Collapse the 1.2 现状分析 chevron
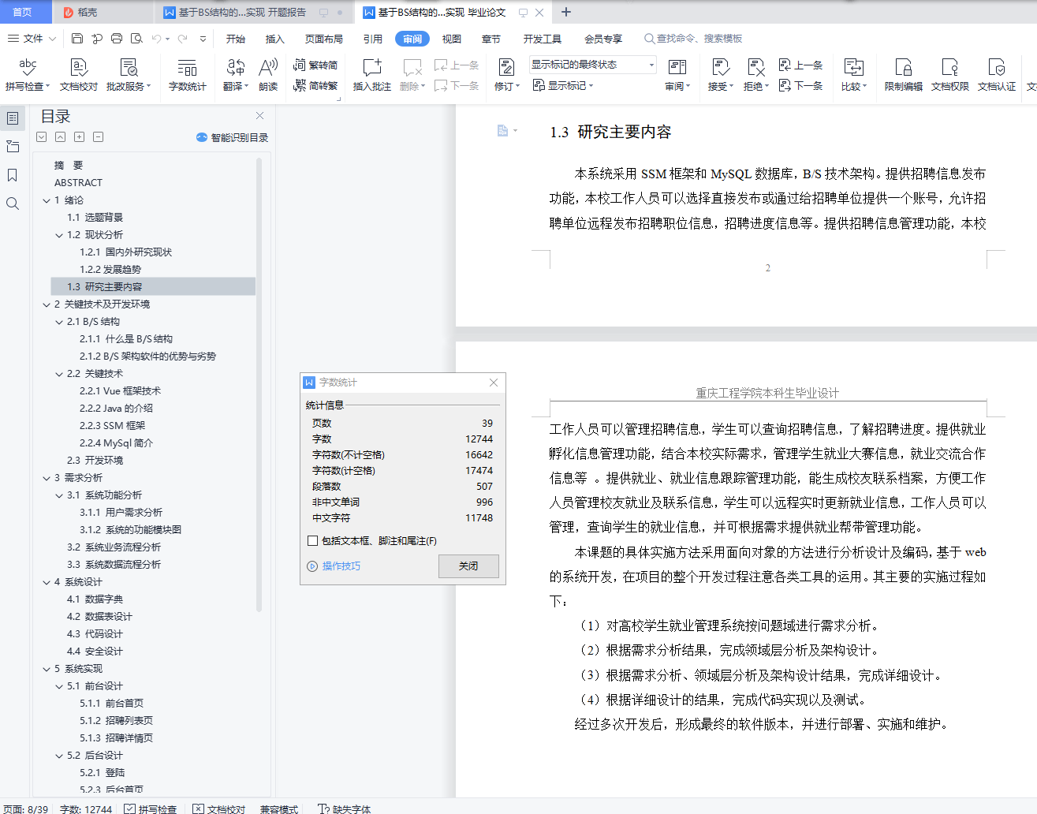The height and width of the screenshot is (814, 1037). tap(59, 235)
